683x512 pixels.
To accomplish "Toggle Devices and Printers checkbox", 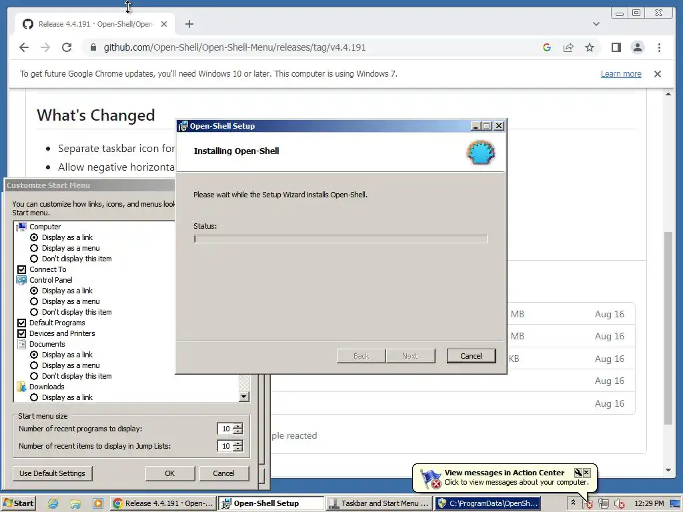I will [x=21, y=333].
